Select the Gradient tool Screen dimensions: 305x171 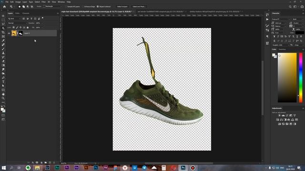[x=3, y=65]
